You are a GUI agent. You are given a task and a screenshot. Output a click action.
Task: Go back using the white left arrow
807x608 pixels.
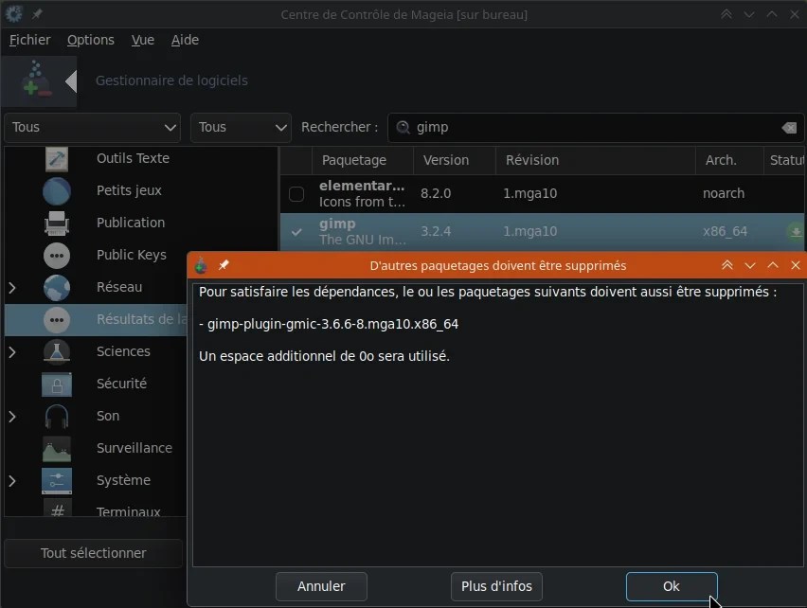71,81
